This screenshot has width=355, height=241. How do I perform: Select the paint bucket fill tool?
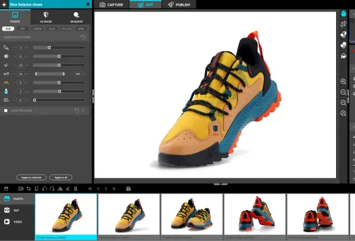[x=343, y=56]
